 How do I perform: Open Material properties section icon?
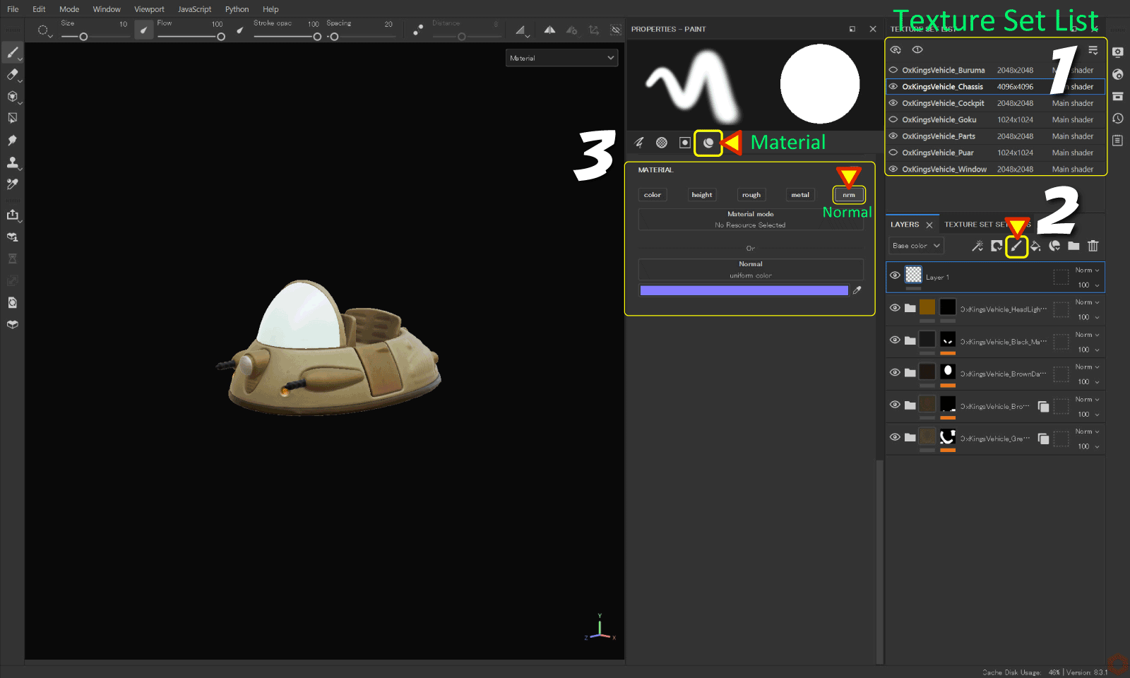(708, 143)
